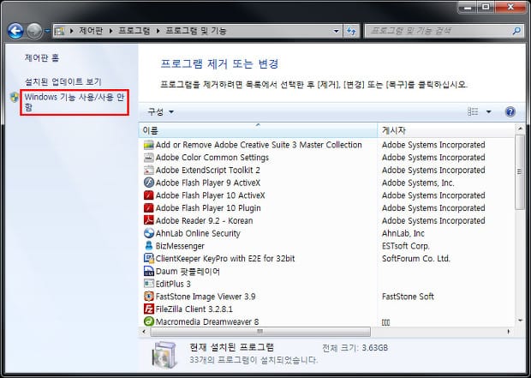531x378 pixels.
Task: Click the Macromedia Dreamweaver 8 icon
Action: [148, 321]
